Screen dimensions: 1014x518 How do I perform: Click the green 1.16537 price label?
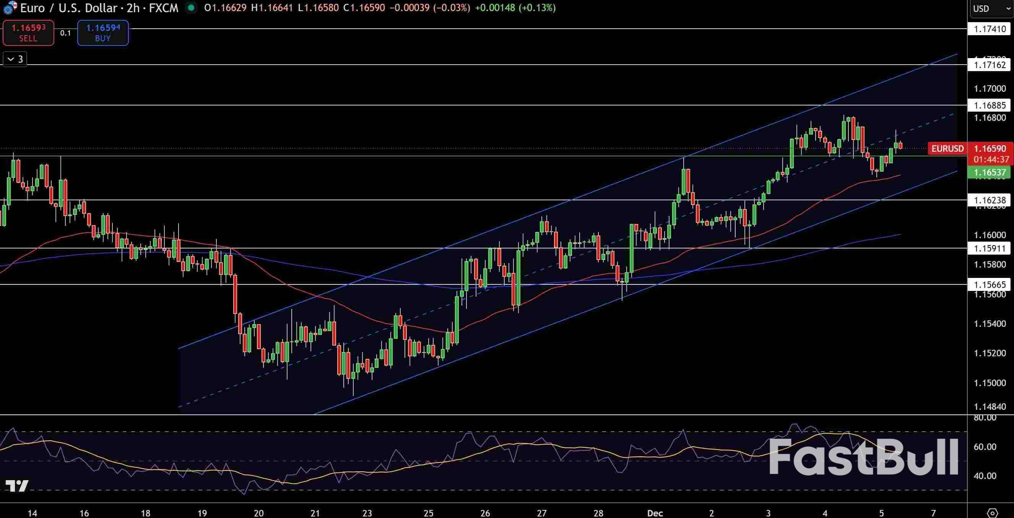(x=990, y=172)
